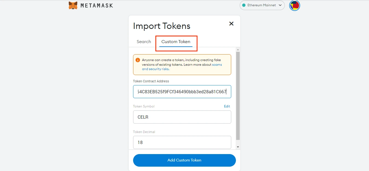Add the custom token with the blue button
The height and width of the screenshot is (171, 369).
[184, 160]
